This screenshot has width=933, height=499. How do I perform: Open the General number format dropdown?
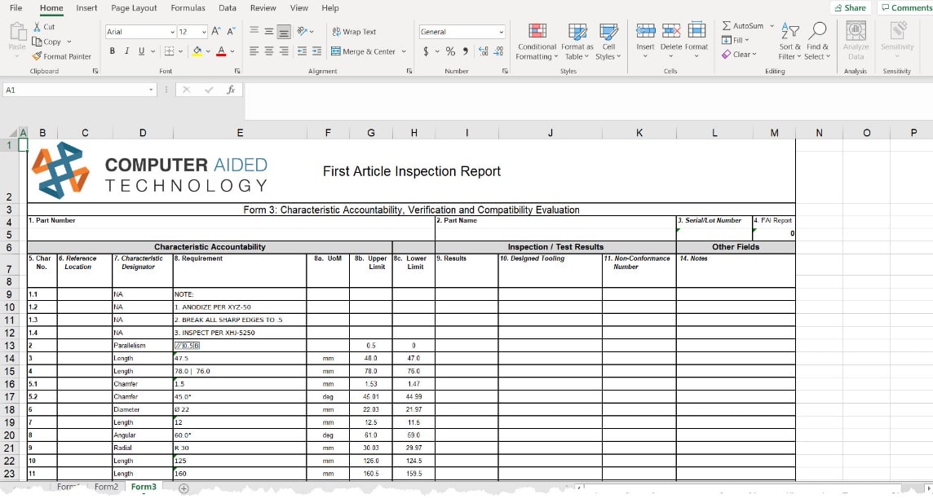tap(501, 32)
